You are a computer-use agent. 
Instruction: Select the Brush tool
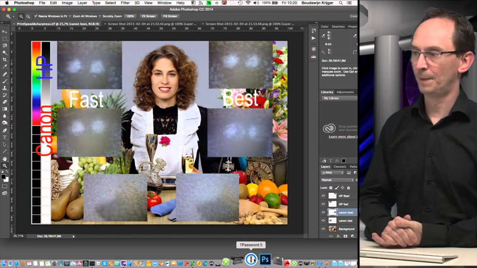(x=5, y=81)
